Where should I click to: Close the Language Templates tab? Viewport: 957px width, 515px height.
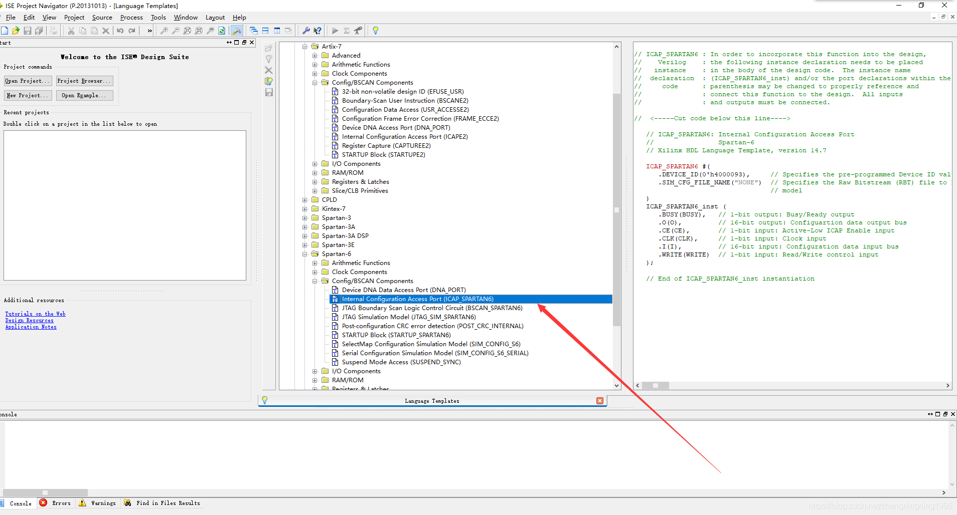[x=600, y=401]
